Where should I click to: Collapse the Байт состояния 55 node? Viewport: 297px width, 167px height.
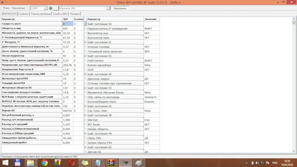[85, 88]
